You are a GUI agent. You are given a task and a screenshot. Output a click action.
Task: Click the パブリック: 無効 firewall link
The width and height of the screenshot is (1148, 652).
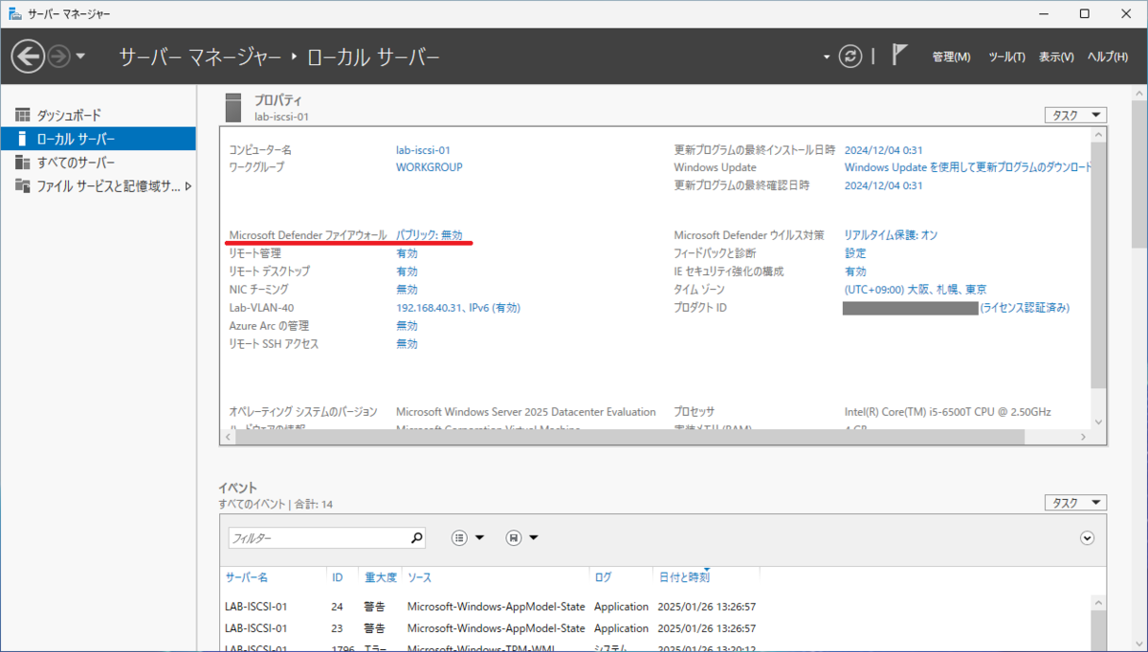click(430, 235)
